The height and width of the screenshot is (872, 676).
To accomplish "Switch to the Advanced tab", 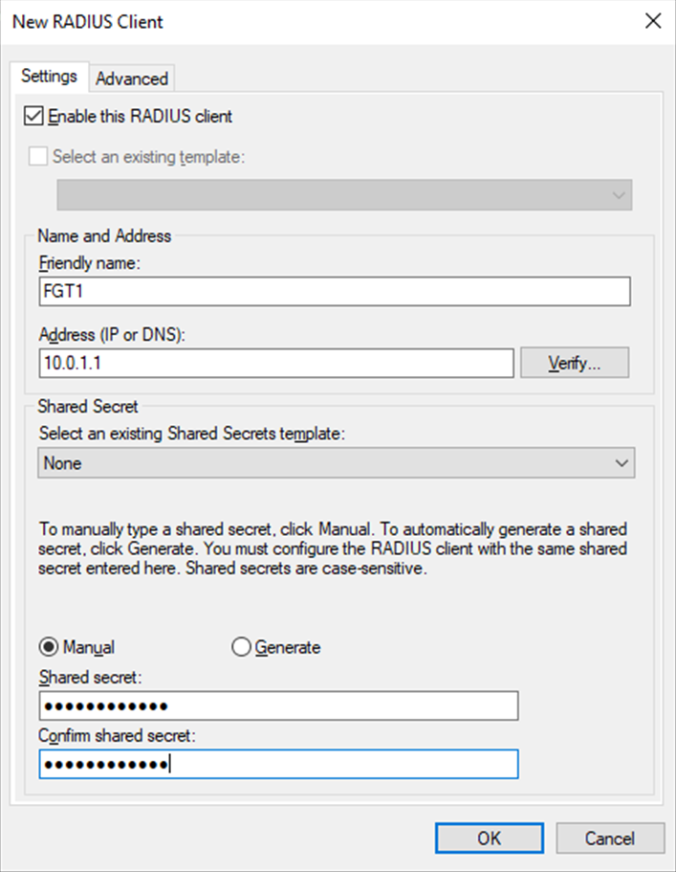I will 131,78.
